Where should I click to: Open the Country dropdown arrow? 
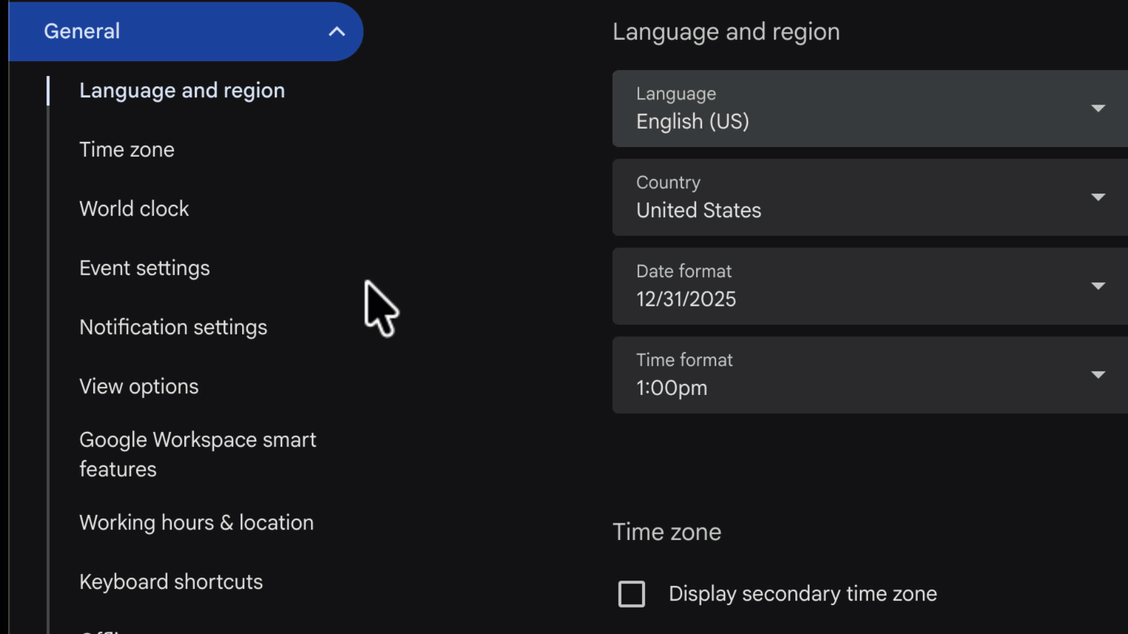(1097, 197)
